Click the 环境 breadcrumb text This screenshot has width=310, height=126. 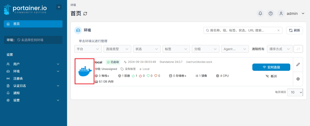coord(73,5)
